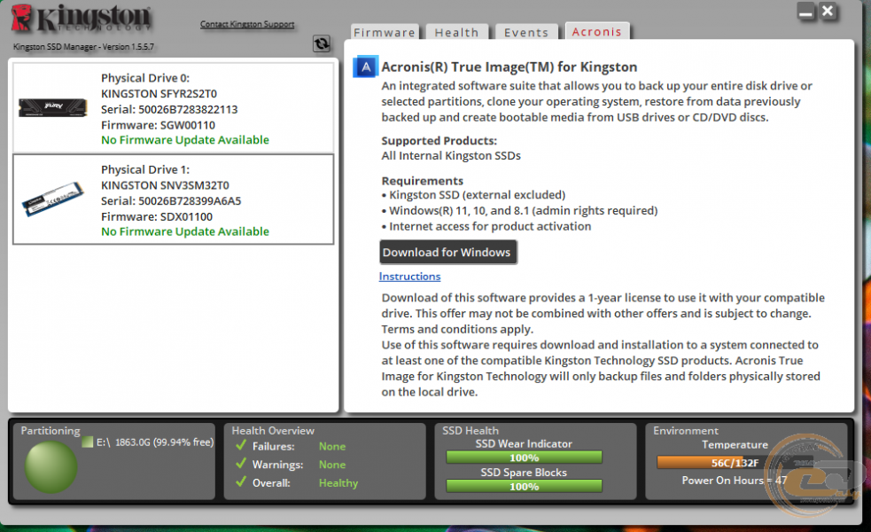Select the Acronis tab
This screenshot has height=532, width=871.
point(597,32)
